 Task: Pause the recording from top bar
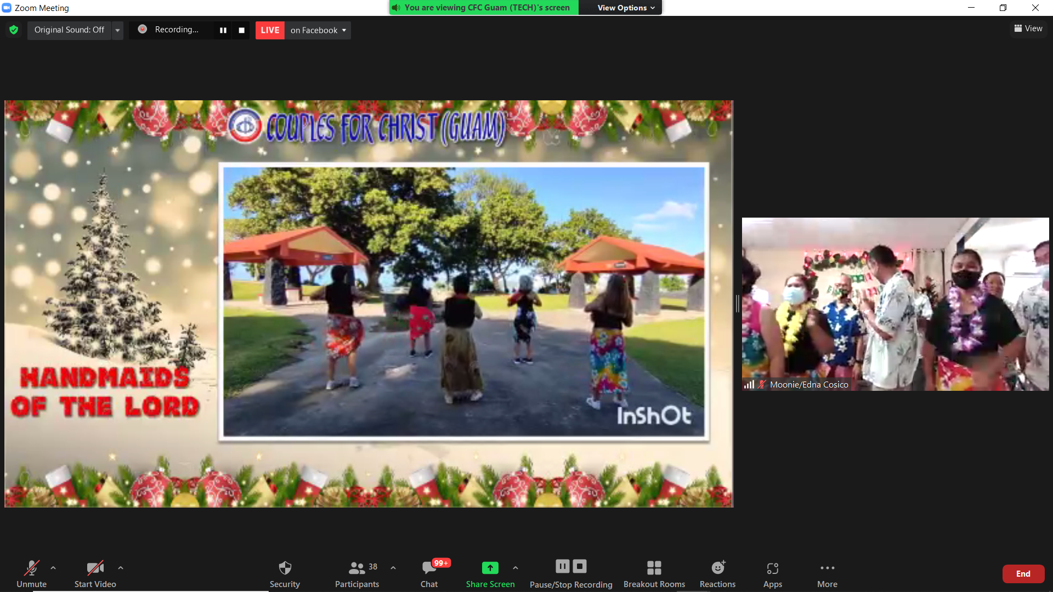coord(223,30)
